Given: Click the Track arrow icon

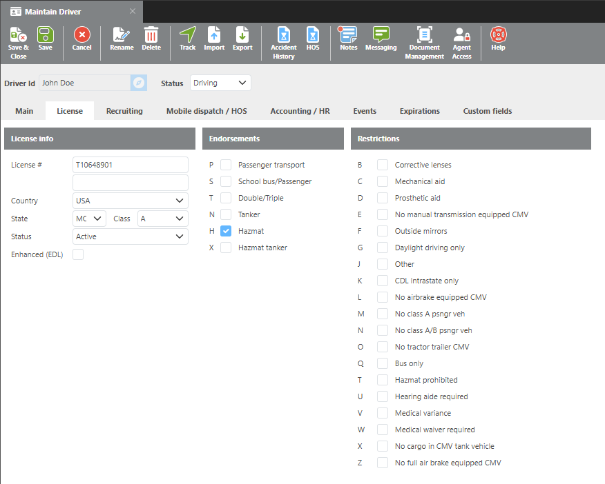Looking at the screenshot, I should pos(188,34).
